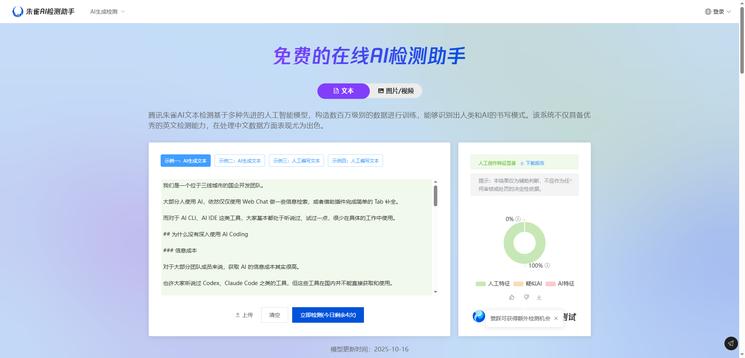Select 示例二：AI生成文本 sample

tap(240, 161)
